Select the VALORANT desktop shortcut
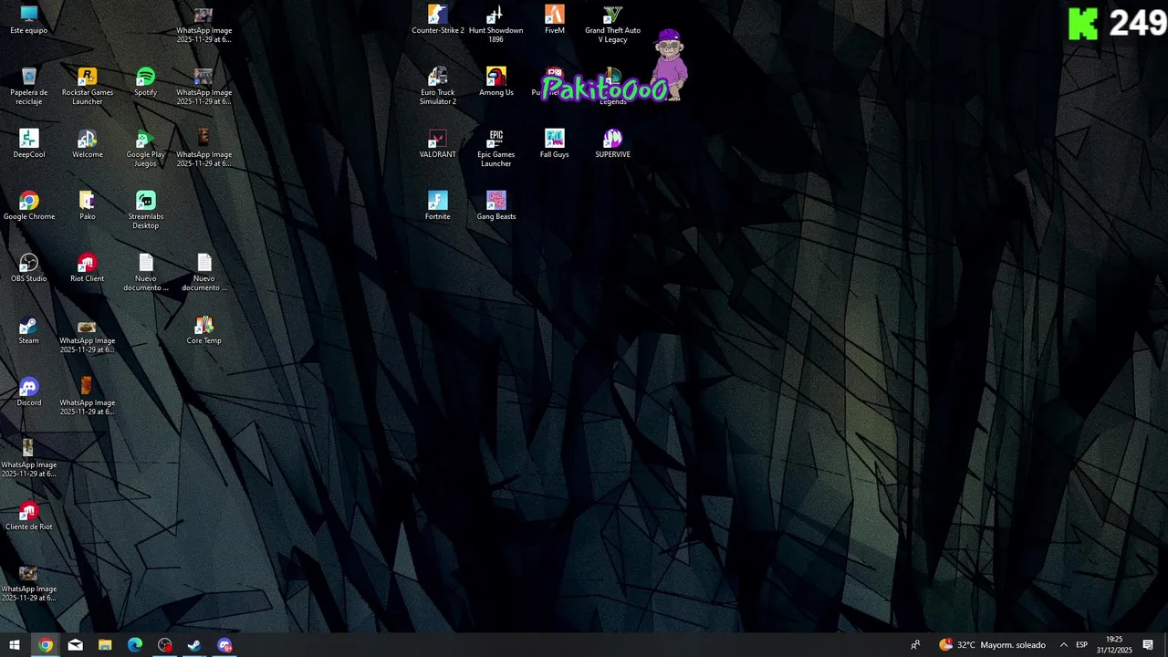Image resolution: width=1168 pixels, height=657 pixels. (438, 144)
